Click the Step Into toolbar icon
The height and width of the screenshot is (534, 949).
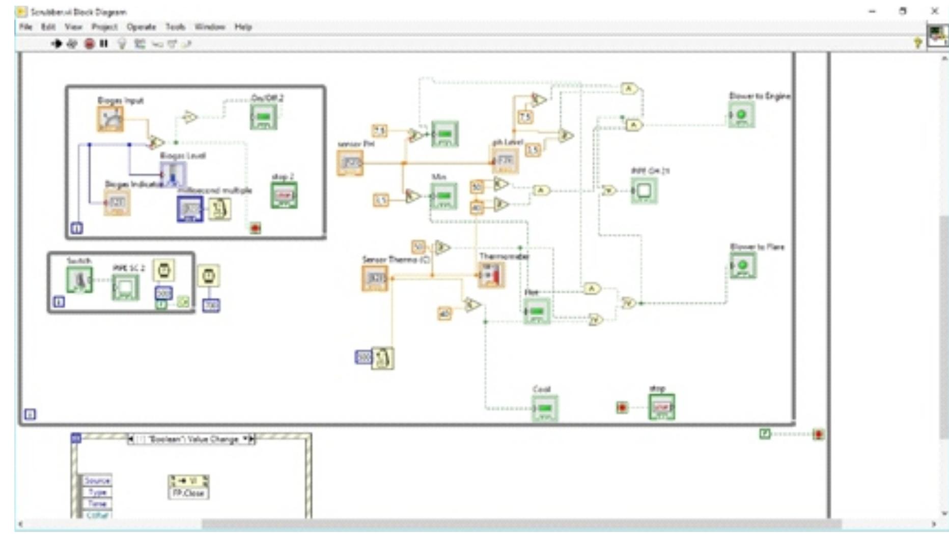pyautogui.click(x=157, y=44)
